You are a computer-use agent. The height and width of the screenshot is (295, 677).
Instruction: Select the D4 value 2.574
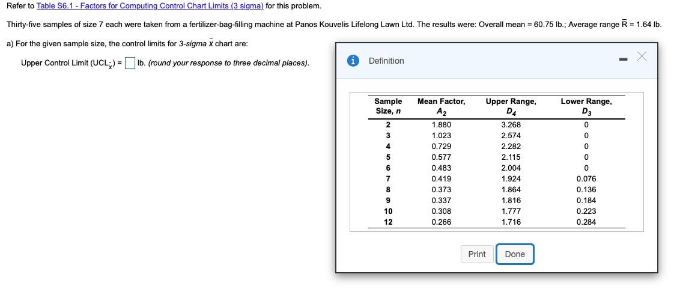511,136
